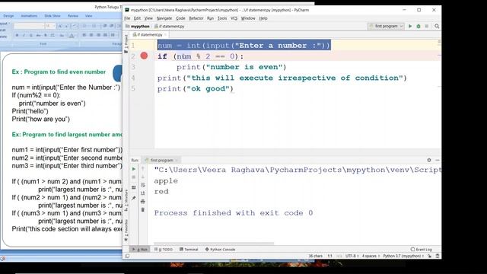Click PowerPoint Bold formatting icon

coord(17,36)
